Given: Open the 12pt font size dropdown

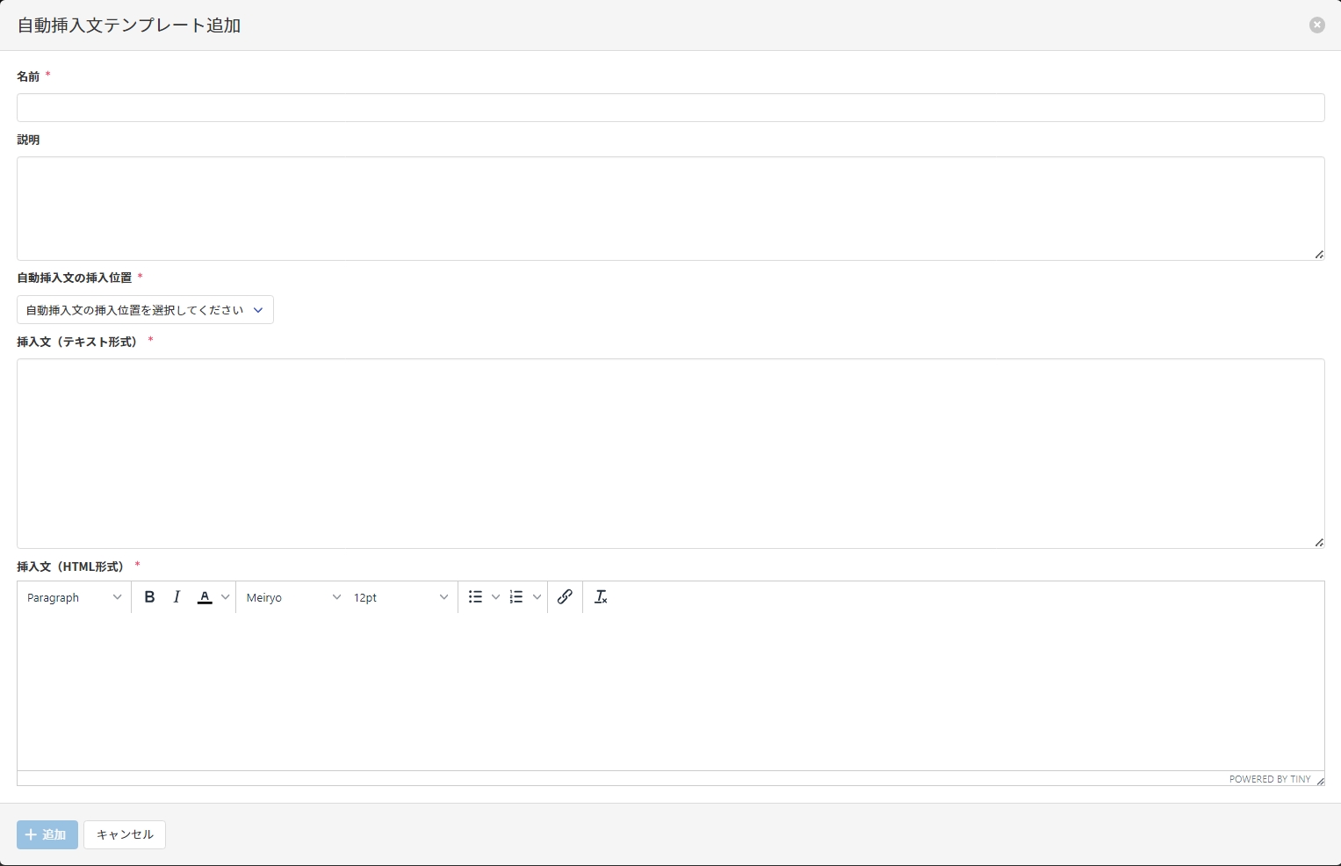Looking at the screenshot, I should point(400,597).
